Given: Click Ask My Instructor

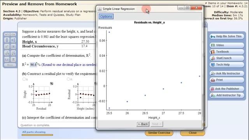Looking at the screenshot, I should [227, 73].
